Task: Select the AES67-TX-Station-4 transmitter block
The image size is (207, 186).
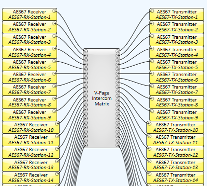Action: click(177, 52)
